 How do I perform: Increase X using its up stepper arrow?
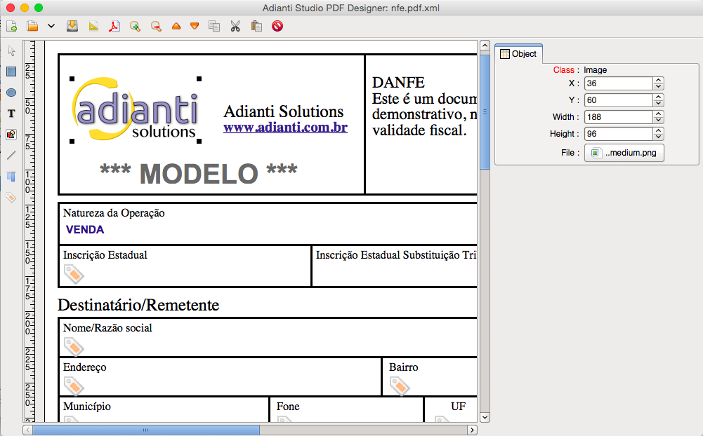click(x=658, y=81)
